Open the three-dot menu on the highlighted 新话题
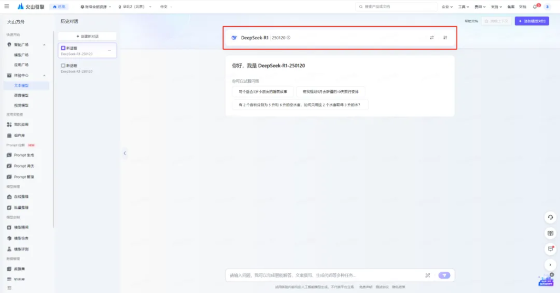 pyautogui.click(x=109, y=51)
